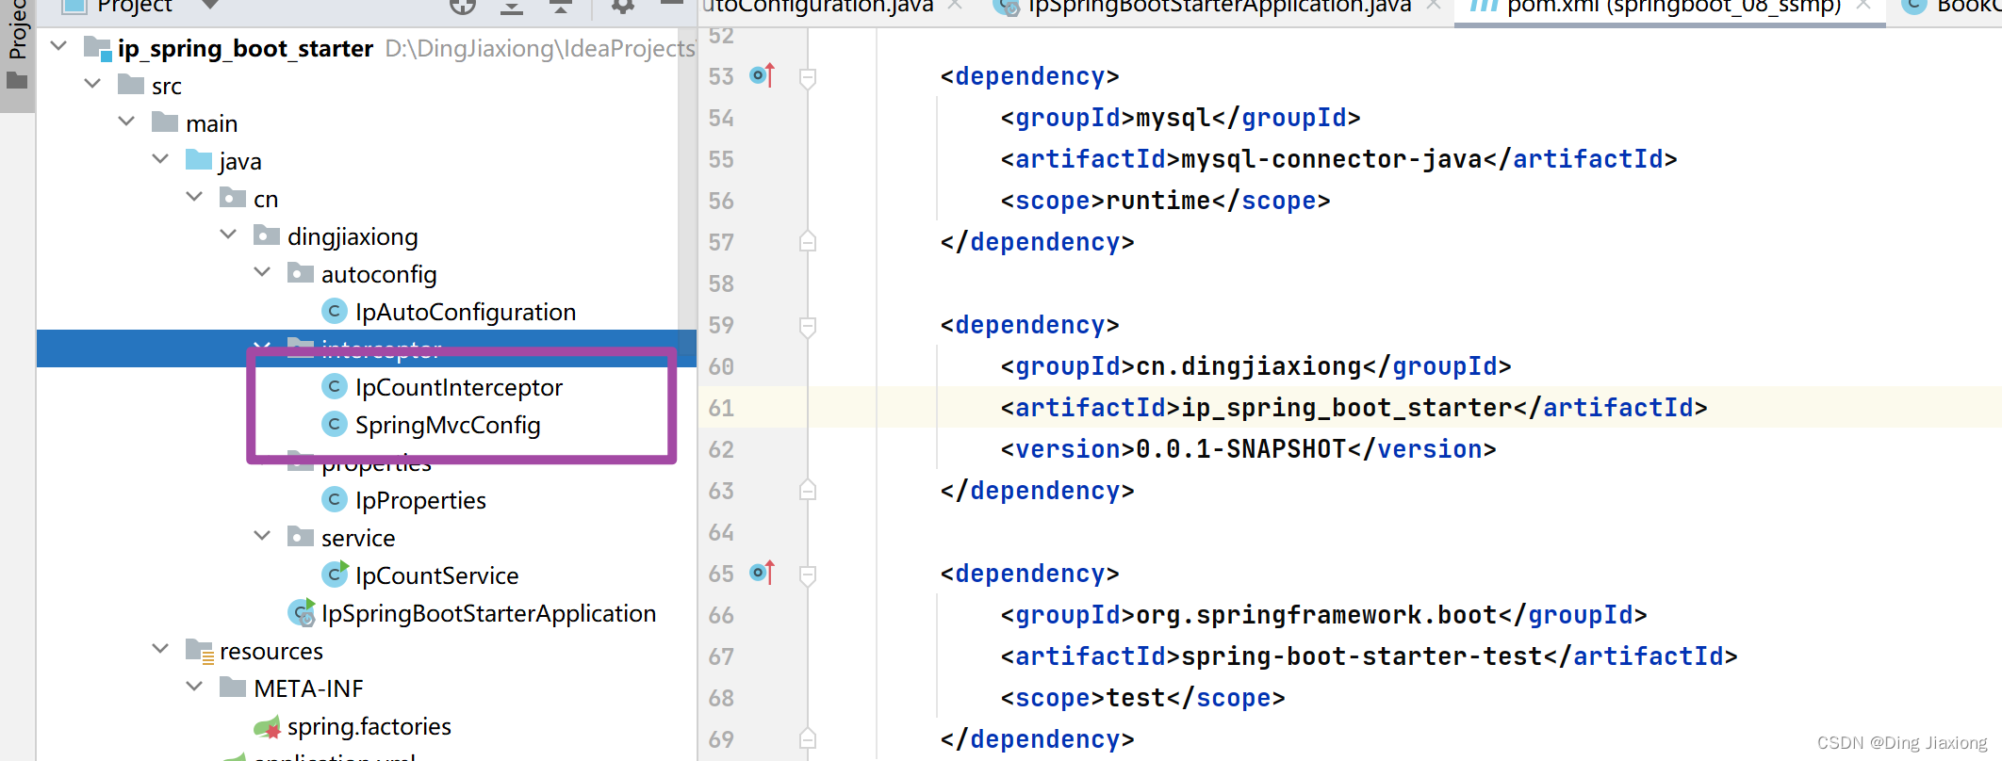Open the SpringMvcConfig class

tap(448, 425)
